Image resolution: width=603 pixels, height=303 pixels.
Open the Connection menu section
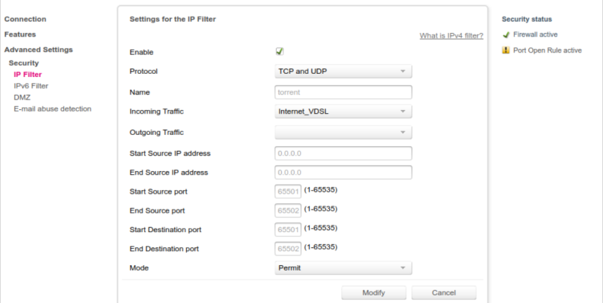tap(25, 19)
